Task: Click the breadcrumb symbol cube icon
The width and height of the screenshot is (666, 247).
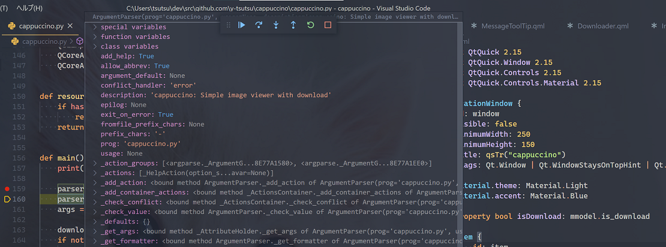Action: pyautogui.click(x=79, y=41)
